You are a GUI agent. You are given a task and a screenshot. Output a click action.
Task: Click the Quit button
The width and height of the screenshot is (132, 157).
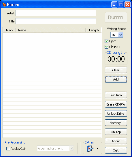[x=116, y=150]
